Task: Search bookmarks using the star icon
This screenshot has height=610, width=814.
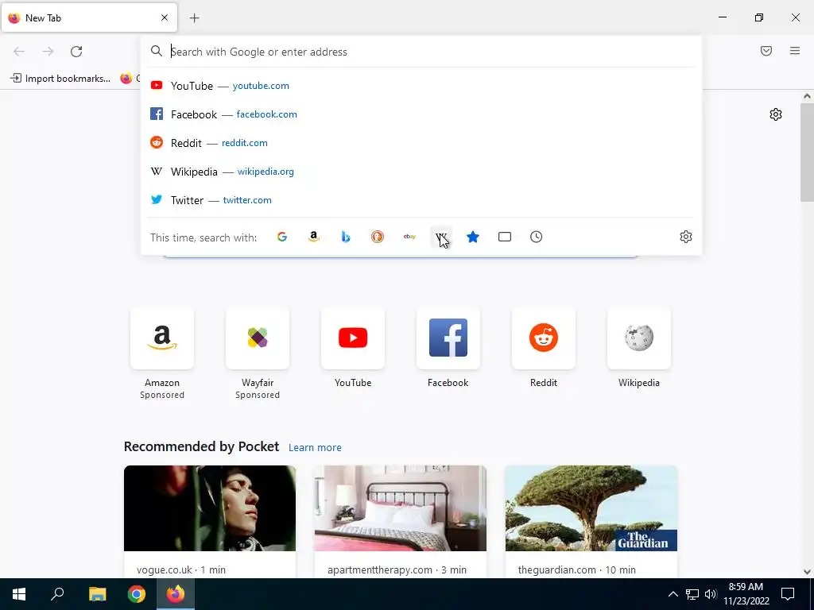Action: [x=473, y=237]
